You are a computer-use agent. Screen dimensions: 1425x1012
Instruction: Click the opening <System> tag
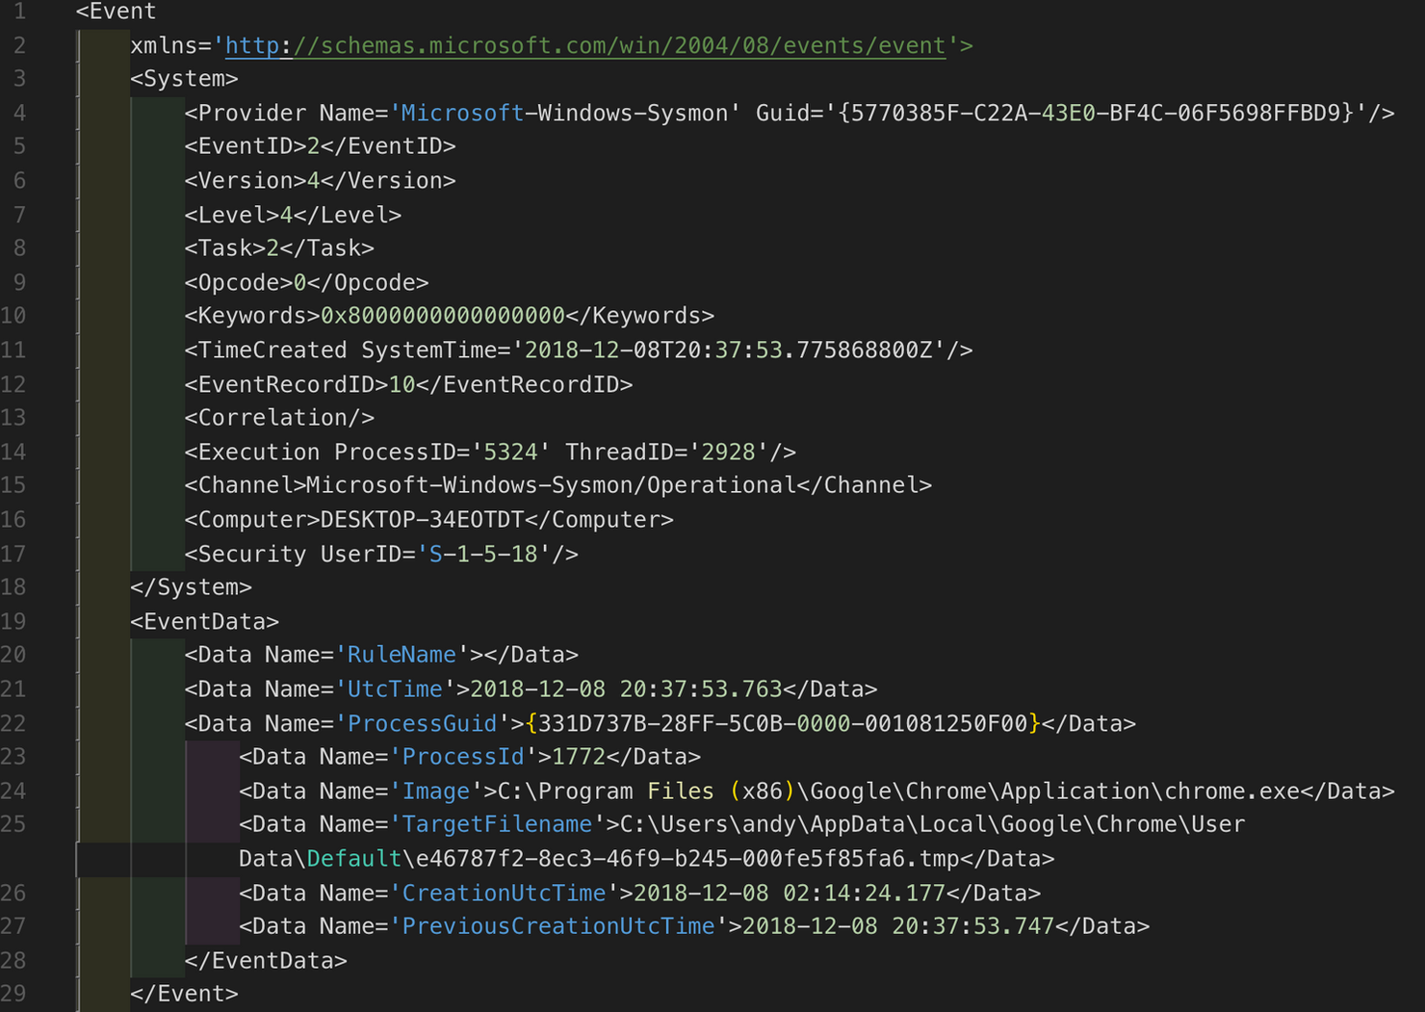pyautogui.click(x=184, y=79)
